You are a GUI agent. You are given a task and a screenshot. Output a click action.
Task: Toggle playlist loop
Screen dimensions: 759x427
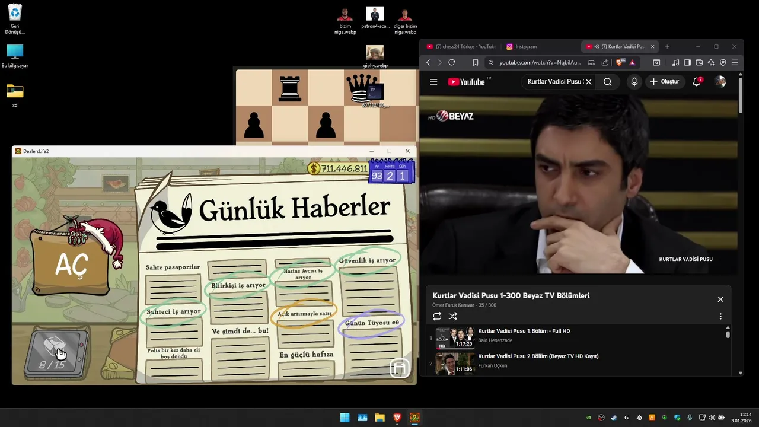pyautogui.click(x=437, y=317)
